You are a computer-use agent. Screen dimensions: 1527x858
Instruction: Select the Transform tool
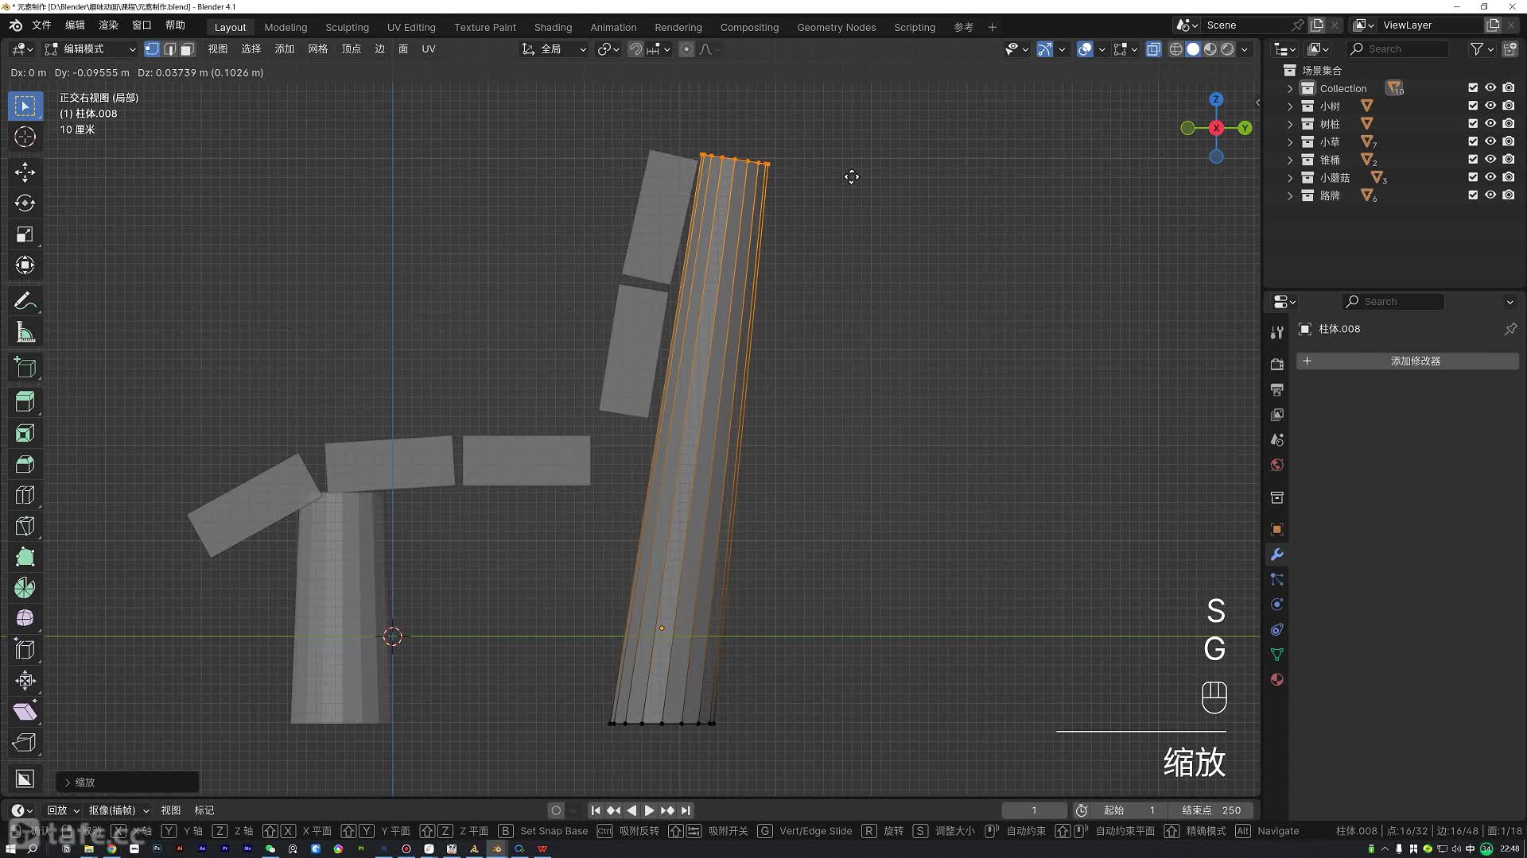pyautogui.click(x=25, y=265)
